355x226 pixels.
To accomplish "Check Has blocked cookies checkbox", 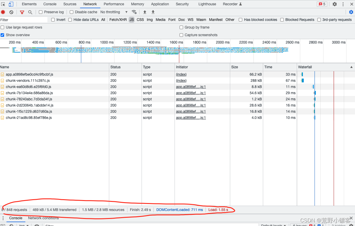I will [x=240, y=20].
